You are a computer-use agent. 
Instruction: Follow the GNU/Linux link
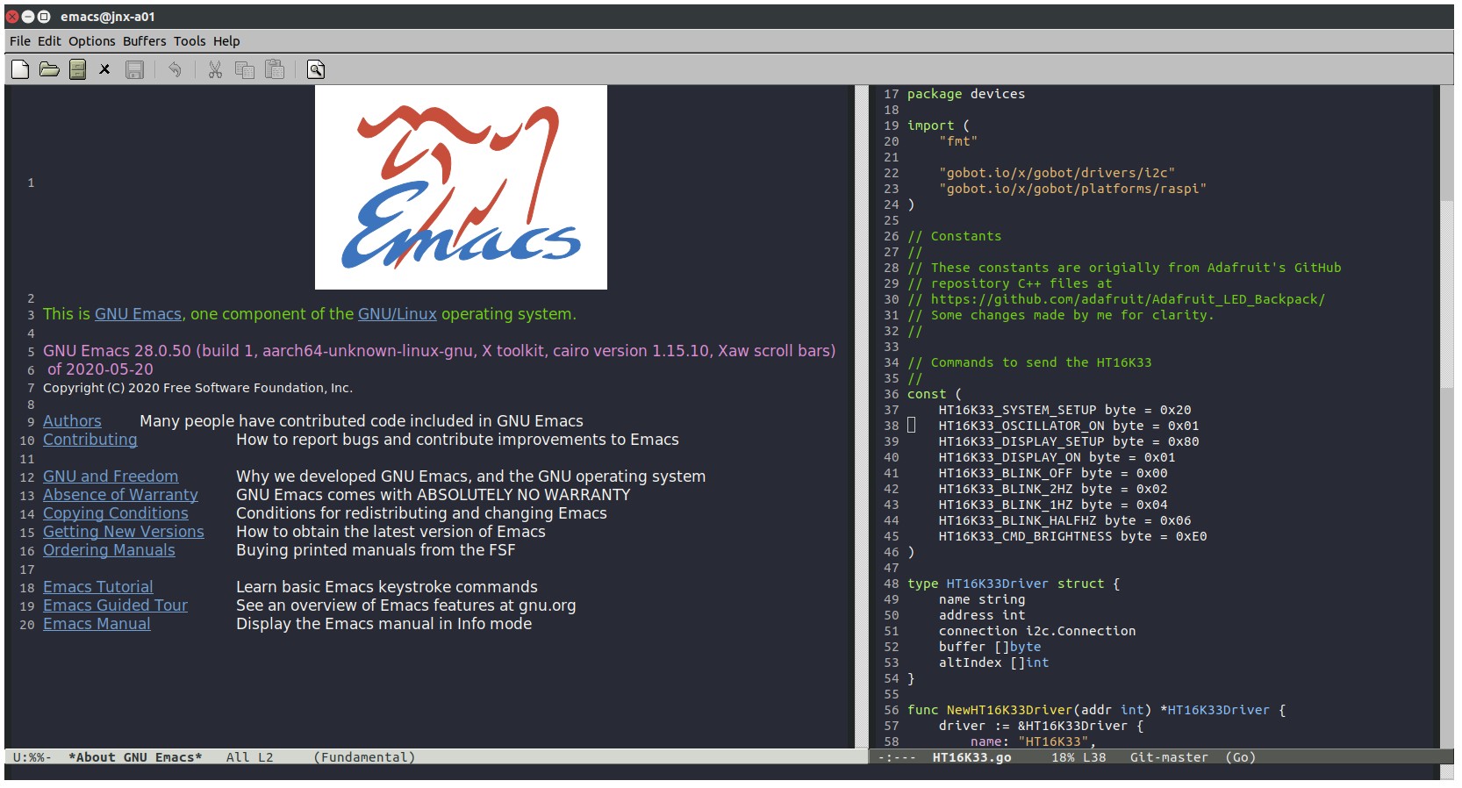tap(397, 314)
